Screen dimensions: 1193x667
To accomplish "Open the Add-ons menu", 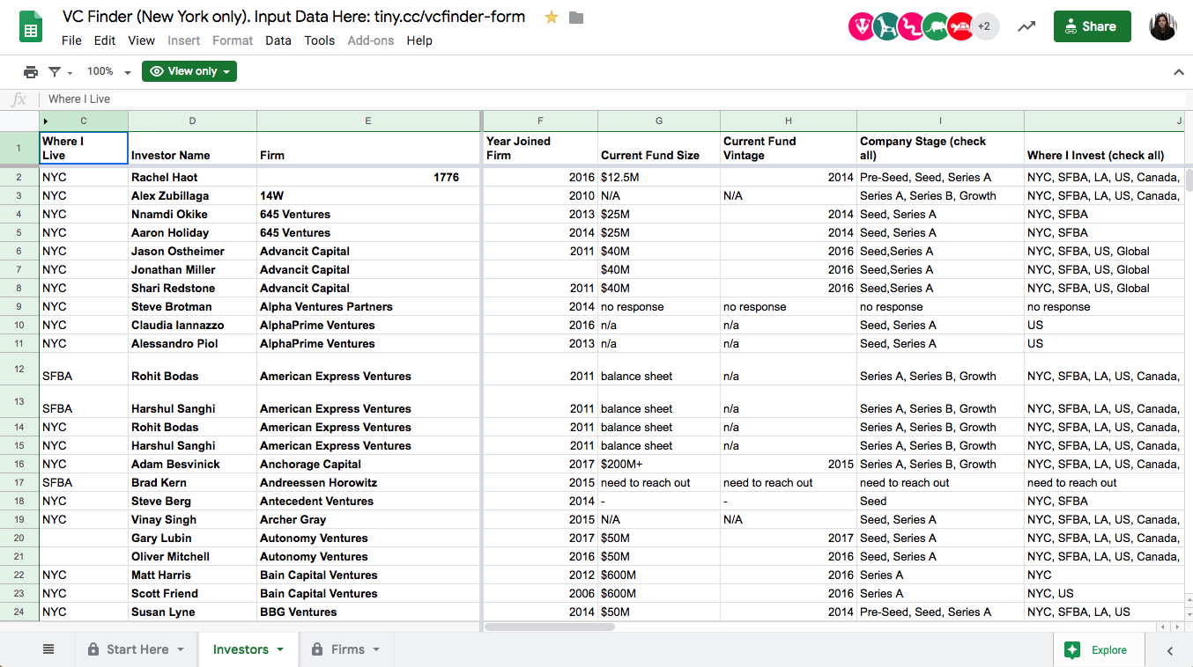I will [x=371, y=40].
